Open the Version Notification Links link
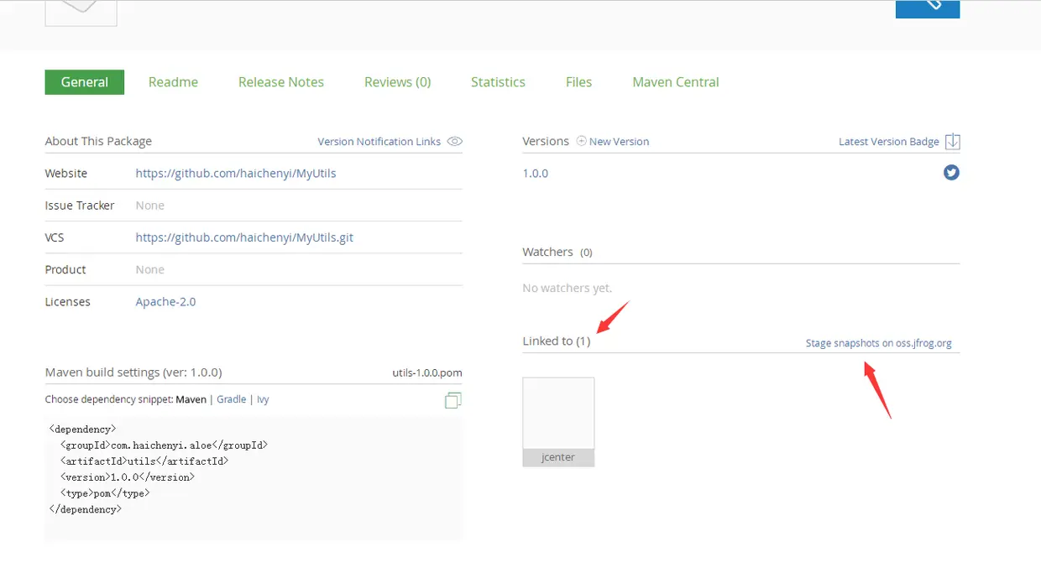This screenshot has height=573, width=1041. click(x=379, y=142)
